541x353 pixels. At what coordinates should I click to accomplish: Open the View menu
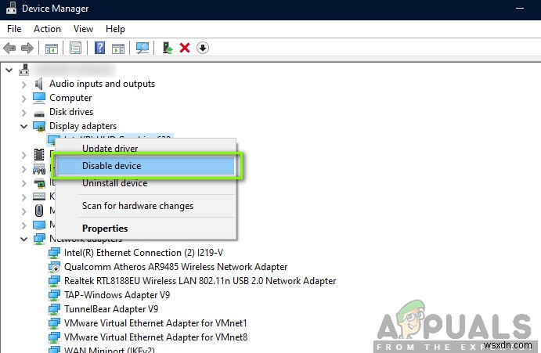pos(83,29)
